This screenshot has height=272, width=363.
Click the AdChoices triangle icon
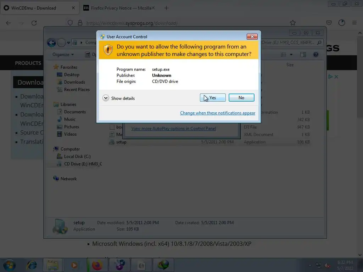[x=330, y=76]
